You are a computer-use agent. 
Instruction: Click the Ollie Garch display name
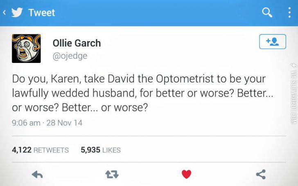point(77,43)
